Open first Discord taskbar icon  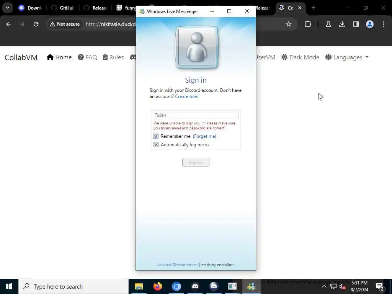coord(195,286)
